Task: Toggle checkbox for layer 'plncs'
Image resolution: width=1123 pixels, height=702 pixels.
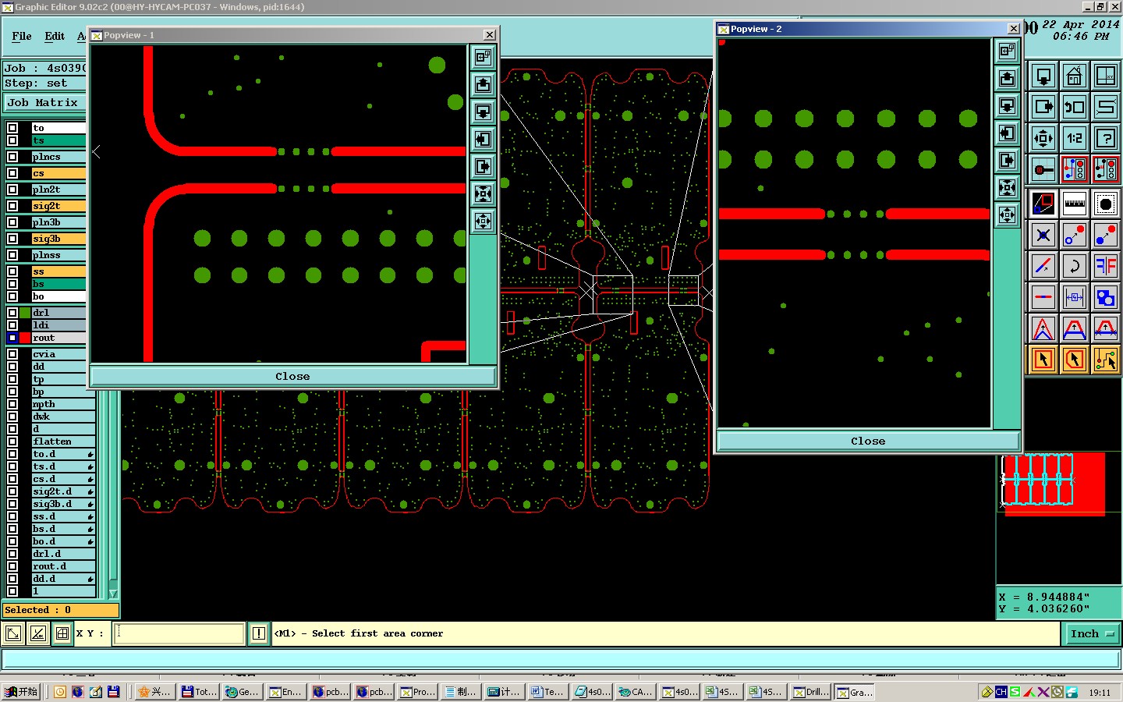Action: (x=12, y=157)
